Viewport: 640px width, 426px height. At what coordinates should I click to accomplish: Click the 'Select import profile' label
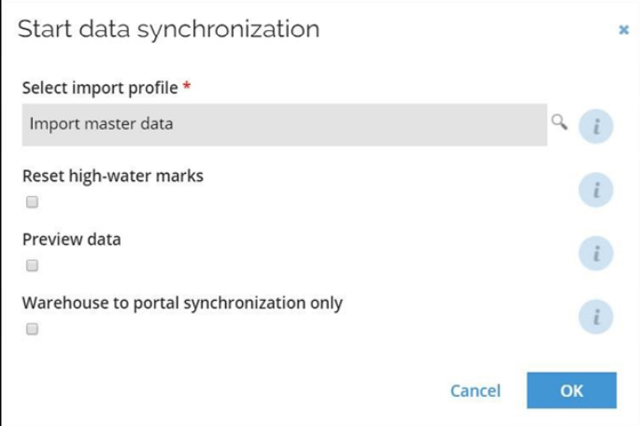tap(100, 88)
